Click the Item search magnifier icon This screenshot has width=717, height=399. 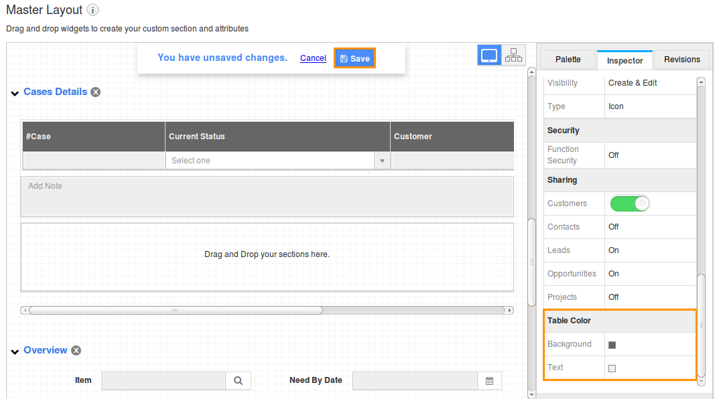(x=239, y=381)
